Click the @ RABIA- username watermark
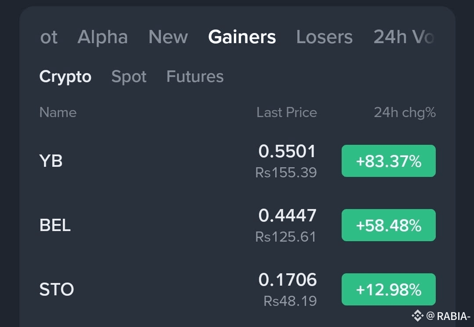This screenshot has width=474, height=327. point(448,316)
